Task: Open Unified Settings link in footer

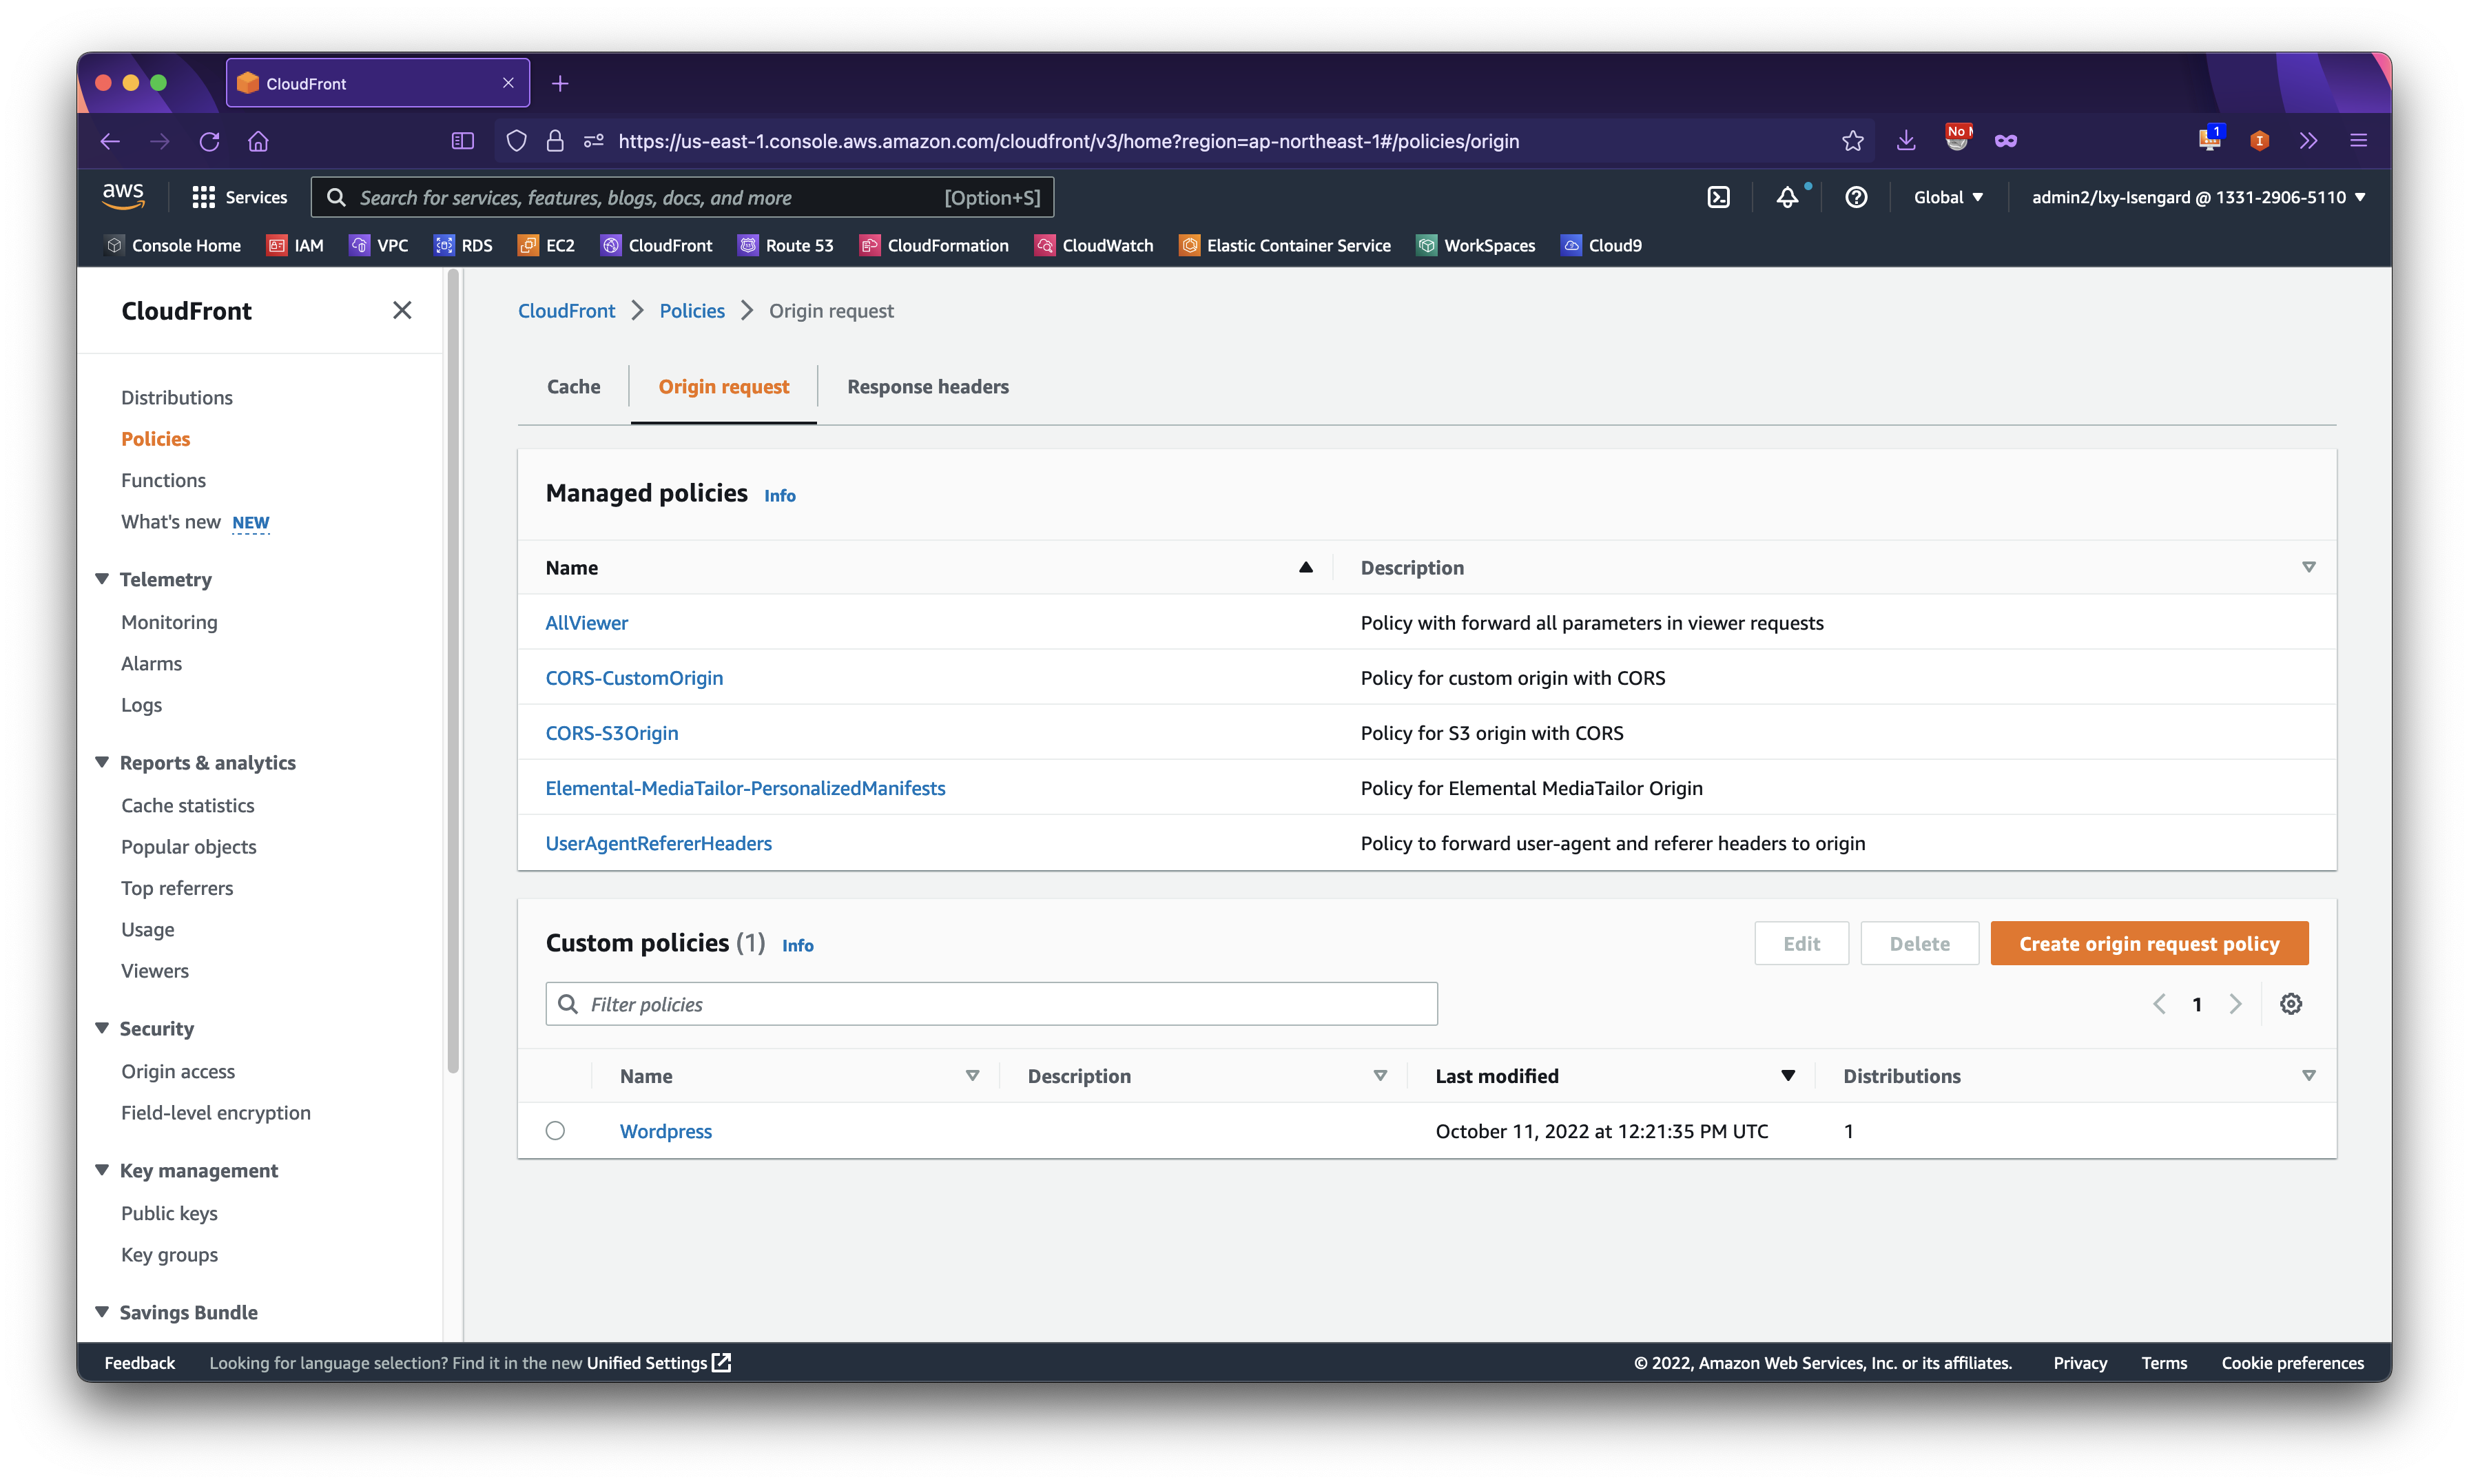Action: point(659,1362)
